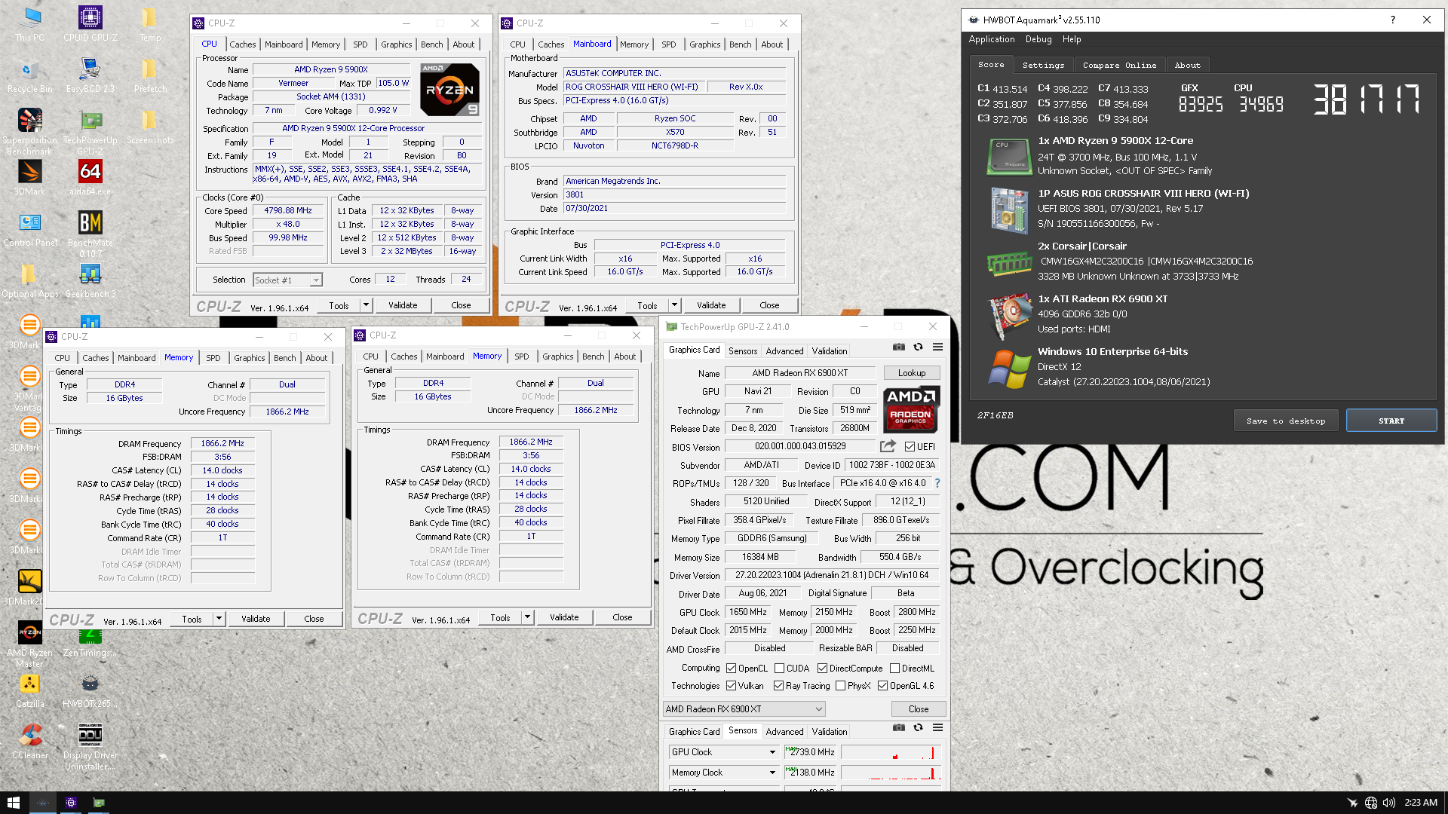Launch CCleaner desktop shortcut
1448x814 pixels.
29,742
